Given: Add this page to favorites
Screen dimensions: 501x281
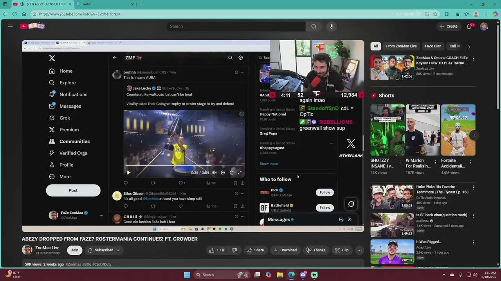Looking at the screenshot, I should [x=436, y=14].
